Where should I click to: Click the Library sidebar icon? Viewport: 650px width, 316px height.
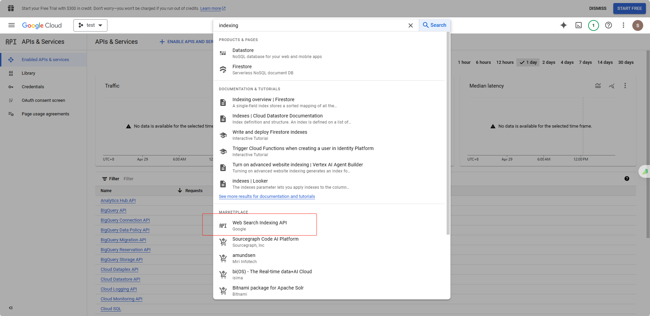(11, 73)
